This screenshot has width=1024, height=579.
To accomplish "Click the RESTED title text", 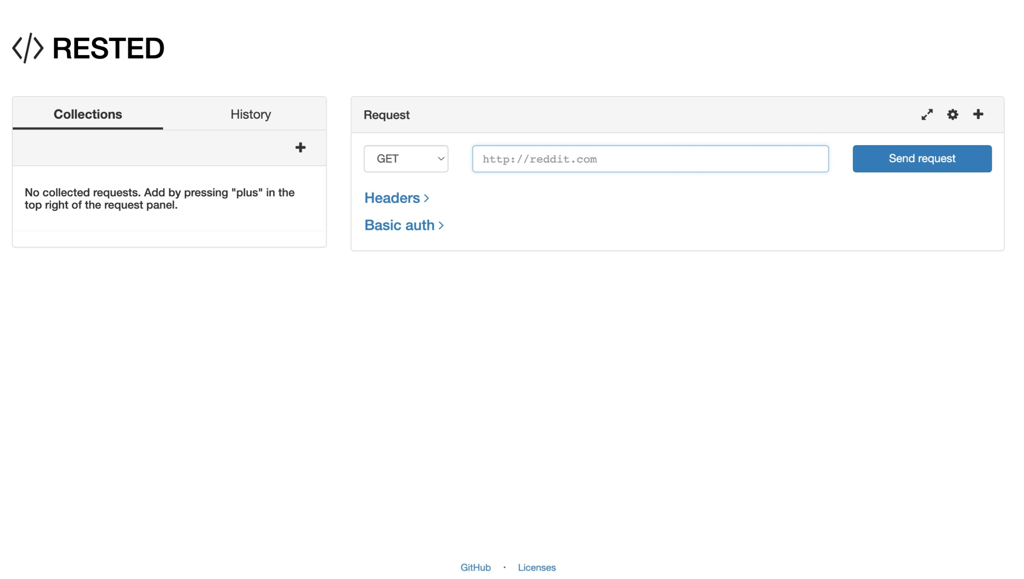I will coord(109,49).
